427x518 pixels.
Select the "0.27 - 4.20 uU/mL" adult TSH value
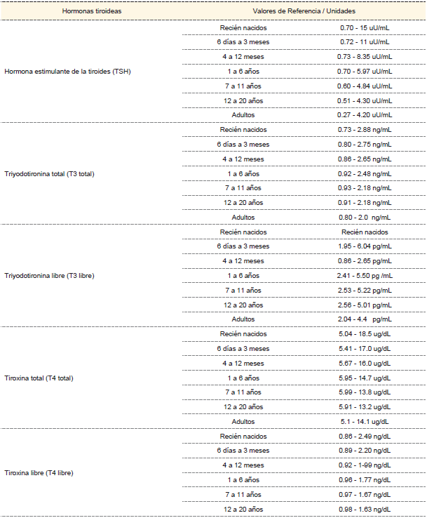click(x=365, y=115)
